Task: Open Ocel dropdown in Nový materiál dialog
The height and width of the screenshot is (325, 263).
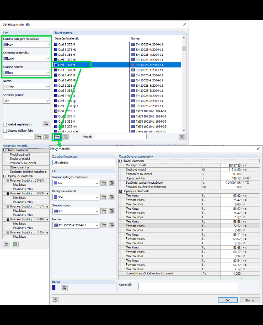Action: click(x=76, y=197)
